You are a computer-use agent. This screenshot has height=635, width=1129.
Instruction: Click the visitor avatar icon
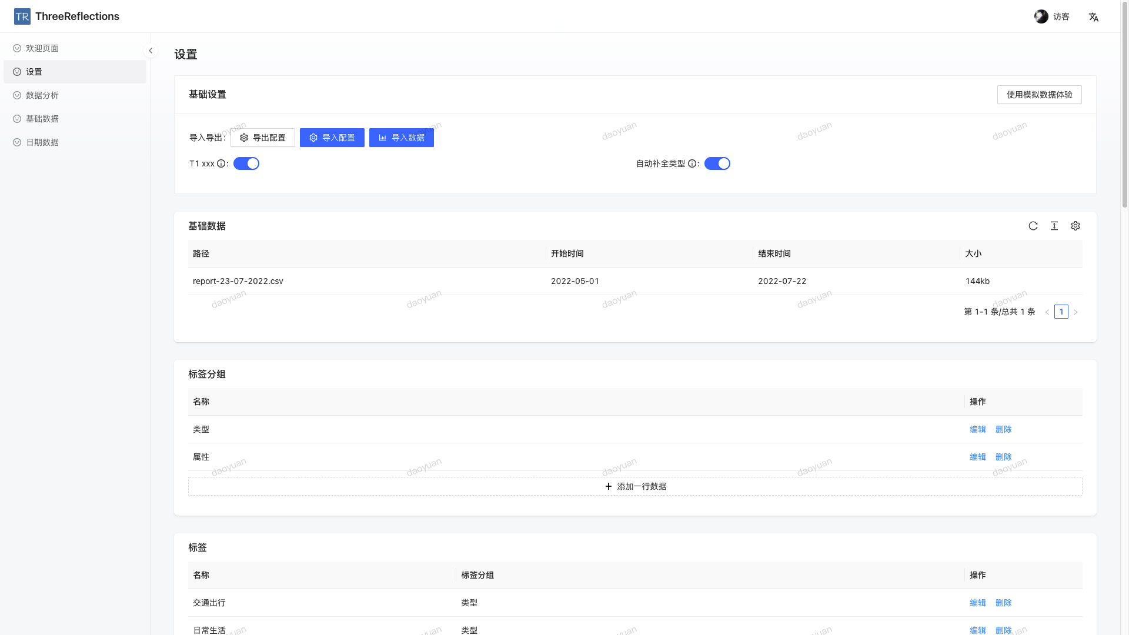pyautogui.click(x=1041, y=16)
